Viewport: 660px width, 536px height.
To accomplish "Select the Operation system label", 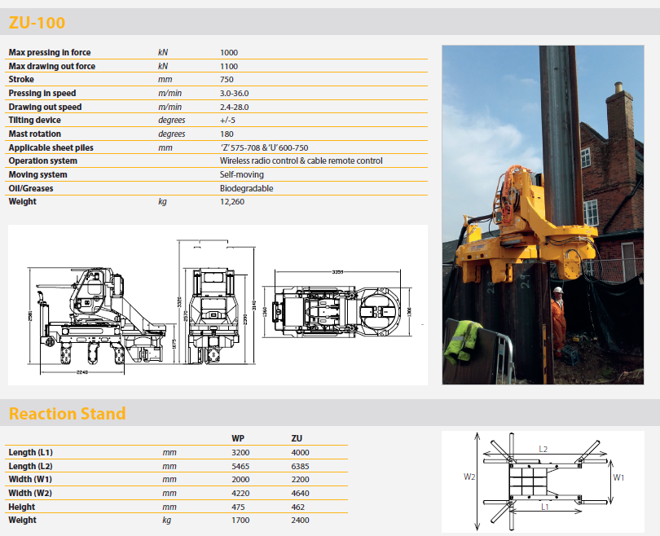I will tap(43, 160).
